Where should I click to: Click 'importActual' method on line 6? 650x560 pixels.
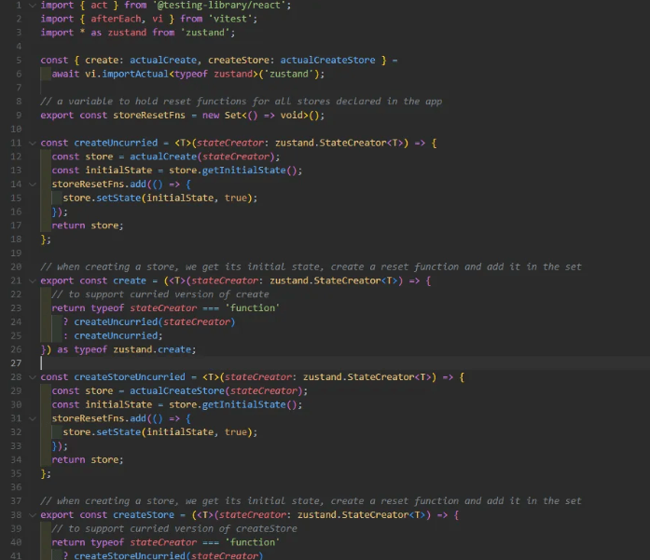click(135, 74)
